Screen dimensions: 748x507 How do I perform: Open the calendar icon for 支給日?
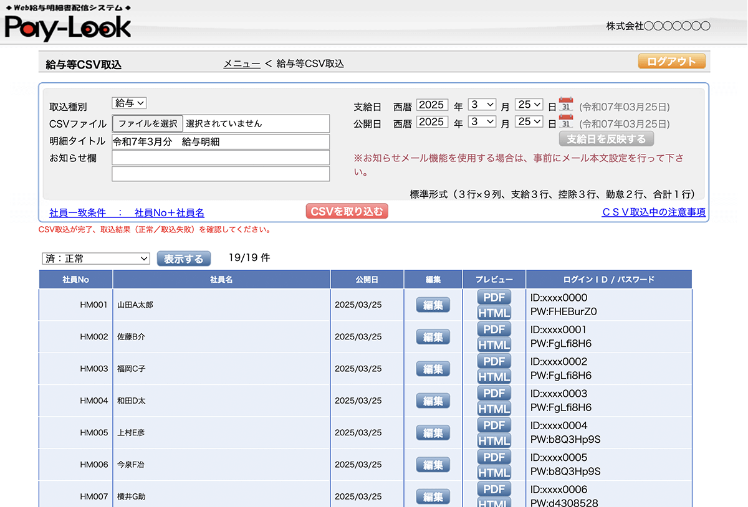pos(566,105)
